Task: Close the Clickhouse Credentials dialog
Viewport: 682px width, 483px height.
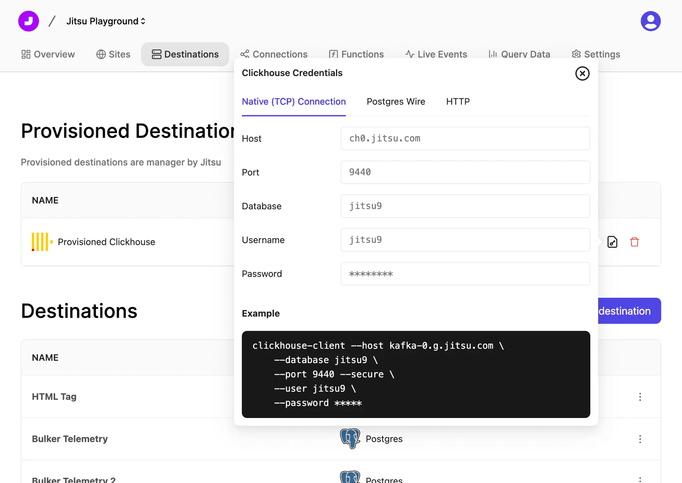Action: click(582, 74)
